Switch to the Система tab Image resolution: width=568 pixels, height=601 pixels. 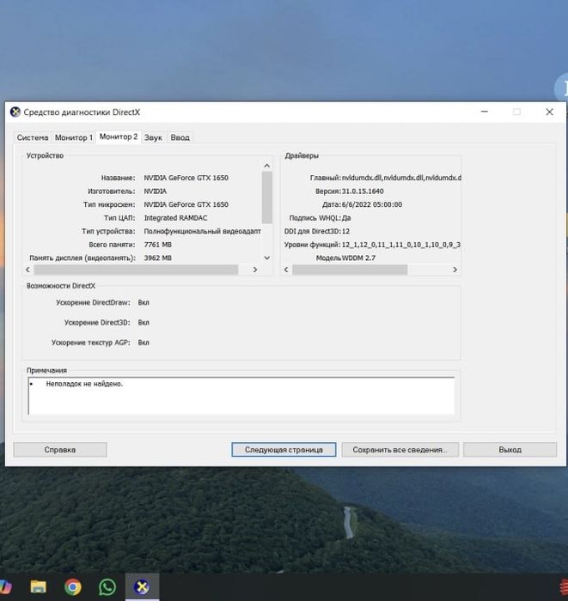[32, 137]
